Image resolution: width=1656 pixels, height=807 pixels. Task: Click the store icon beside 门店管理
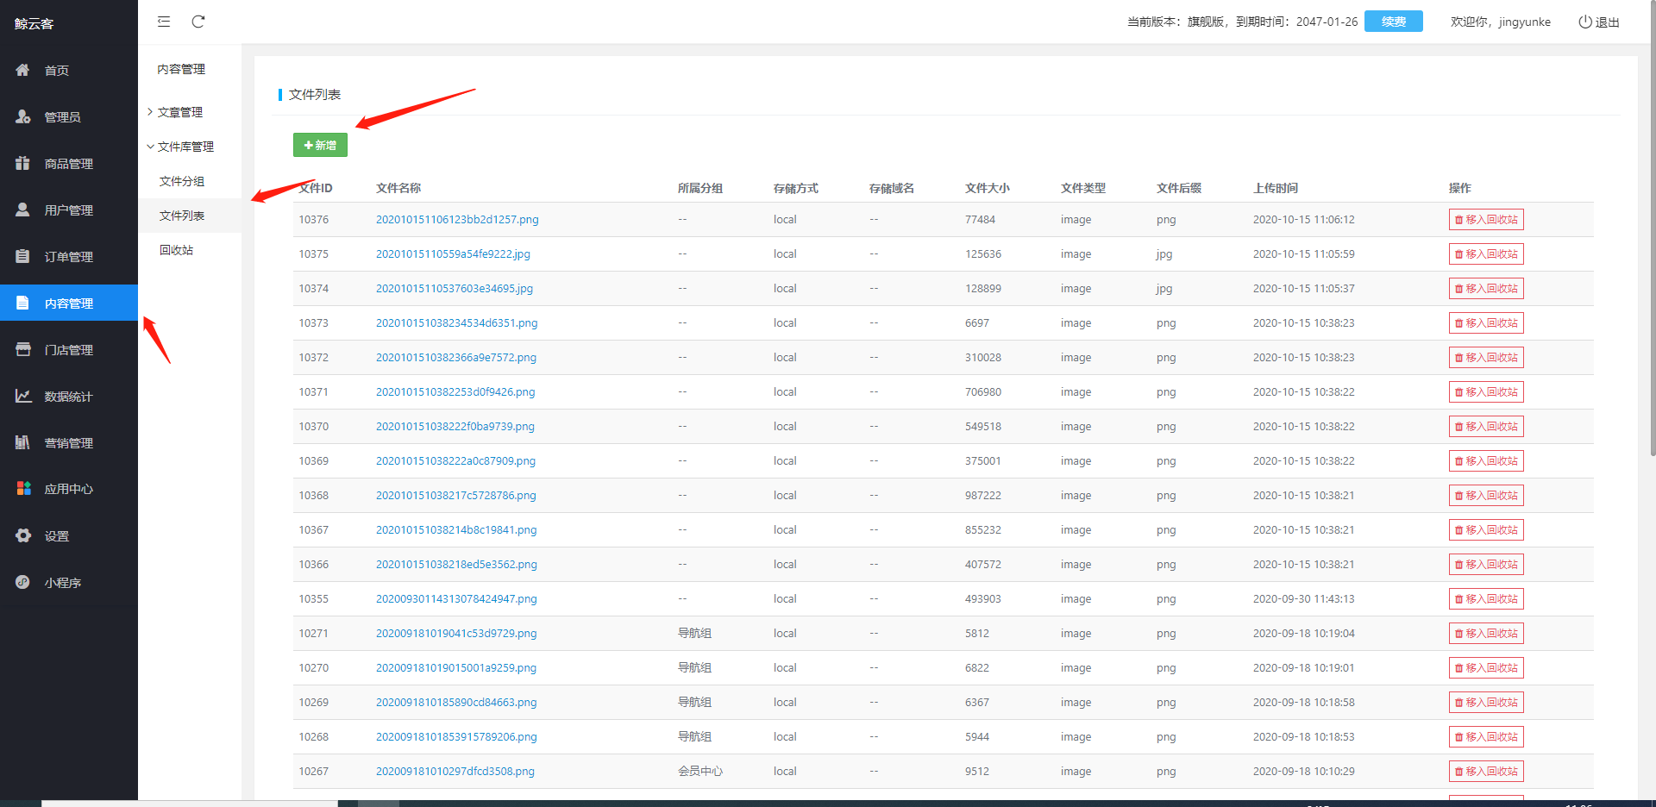pyautogui.click(x=22, y=349)
